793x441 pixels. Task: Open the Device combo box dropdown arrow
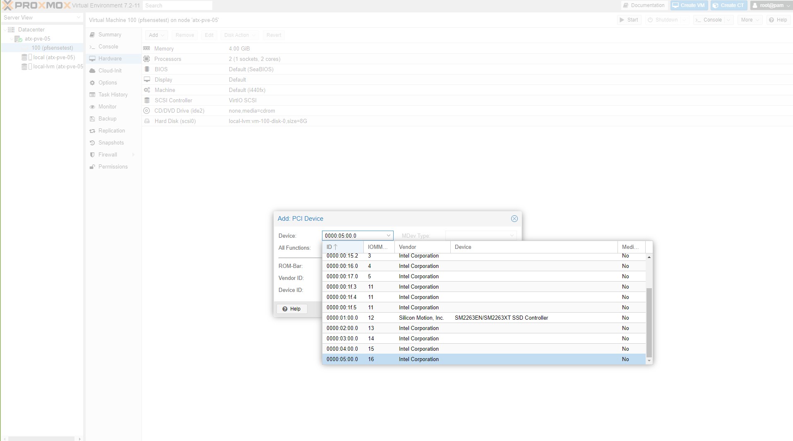pyautogui.click(x=388, y=236)
